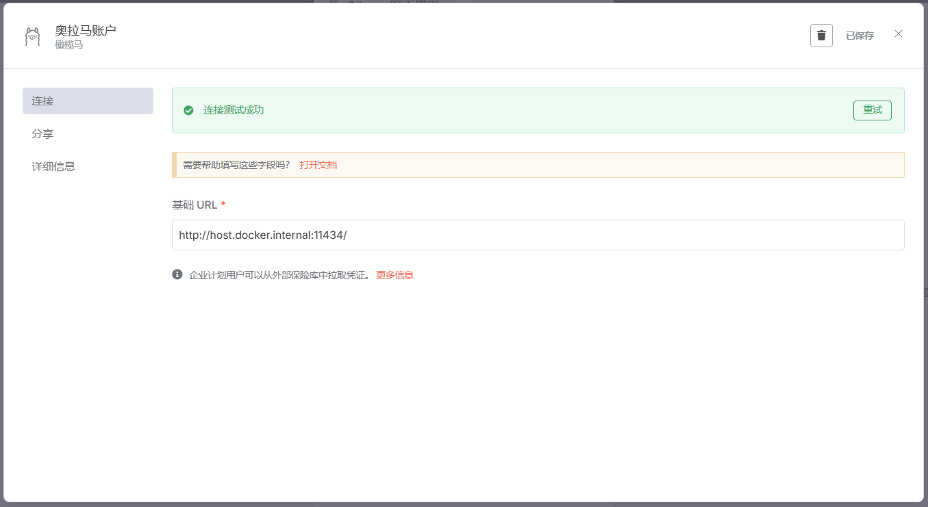Click the trash delete credential icon
928x507 pixels.
coord(821,36)
